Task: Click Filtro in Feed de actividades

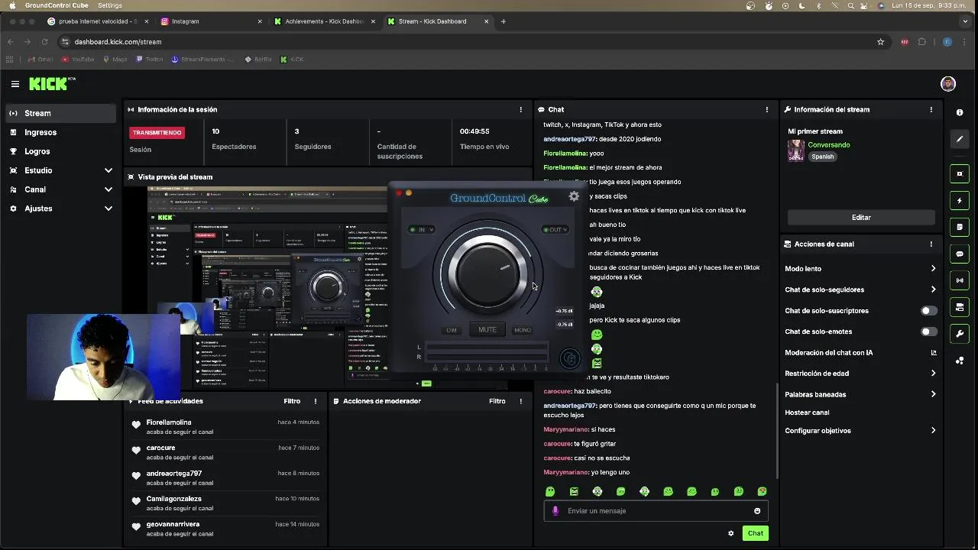Action: point(292,401)
